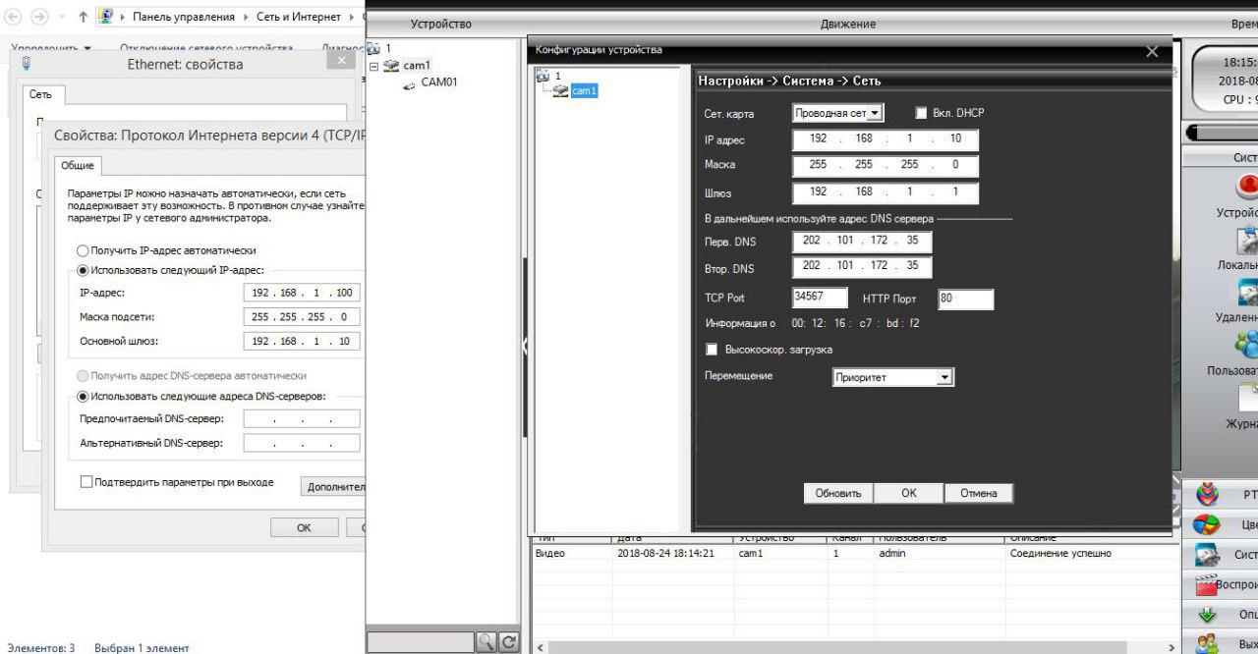Click the Отмена button in device configuration

[978, 493]
